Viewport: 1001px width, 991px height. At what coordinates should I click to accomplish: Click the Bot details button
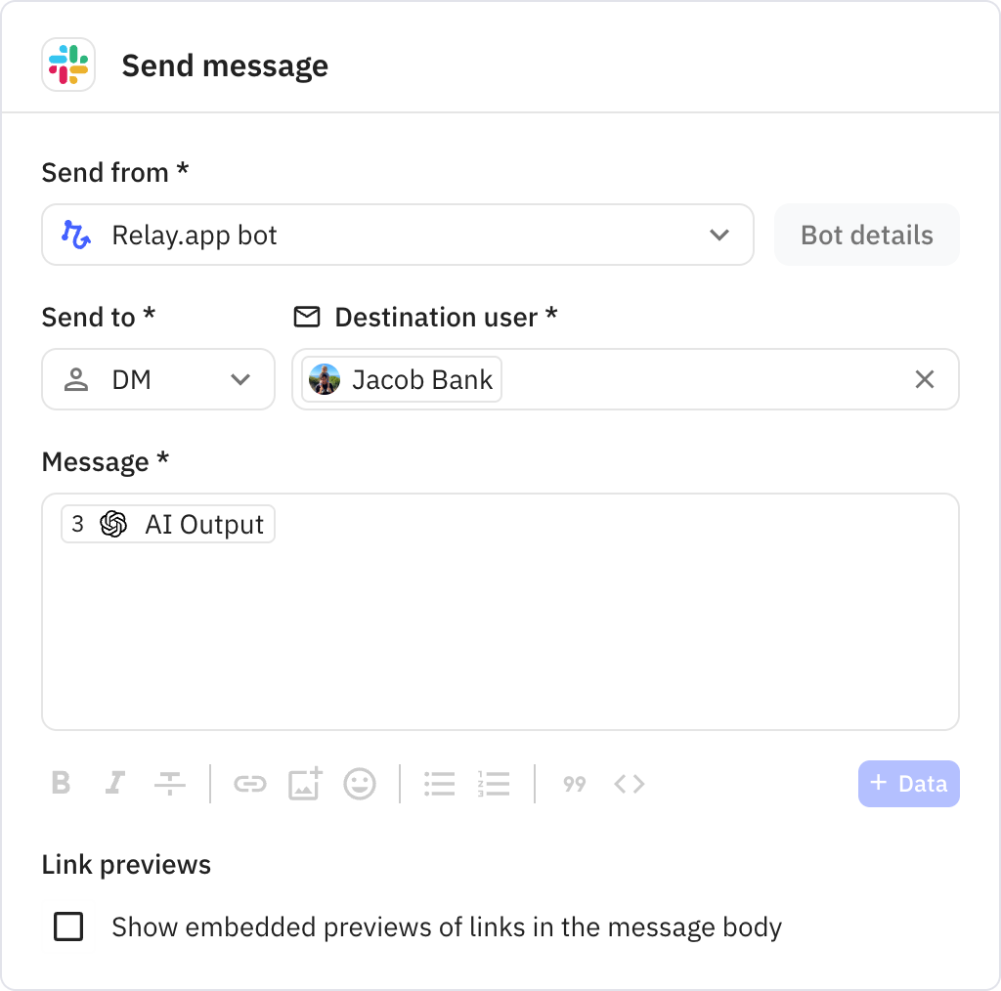866,235
